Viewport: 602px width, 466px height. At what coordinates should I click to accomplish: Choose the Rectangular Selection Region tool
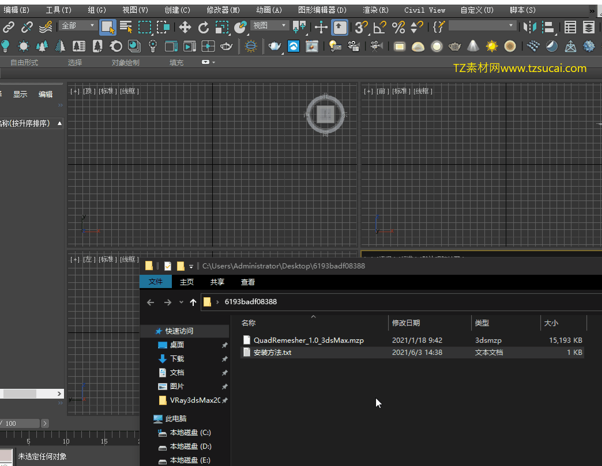[x=145, y=27]
